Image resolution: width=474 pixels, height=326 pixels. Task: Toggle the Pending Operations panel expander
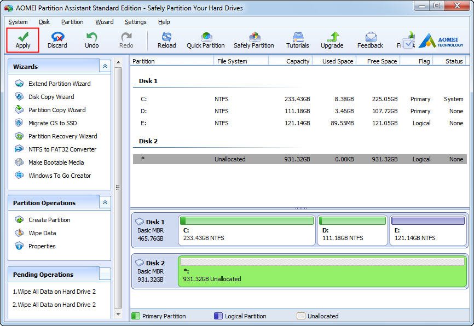click(105, 274)
